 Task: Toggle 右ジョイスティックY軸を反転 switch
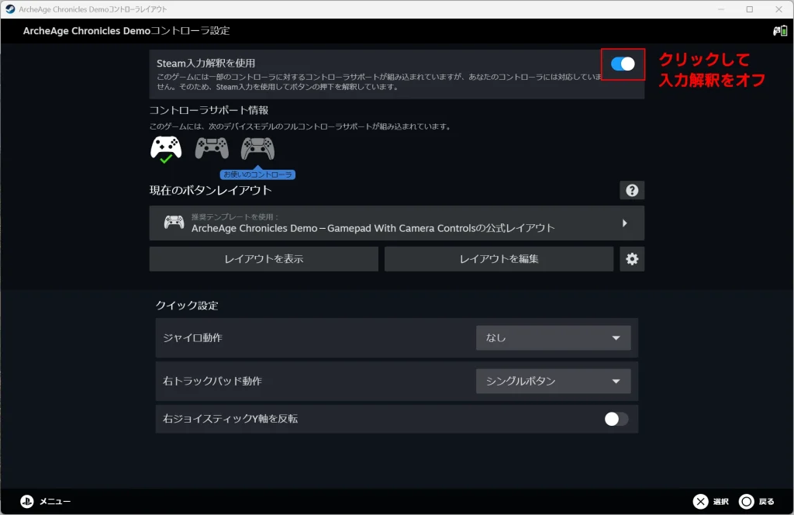[x=616, y=419]
